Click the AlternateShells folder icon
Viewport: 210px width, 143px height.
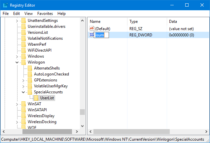30,68
